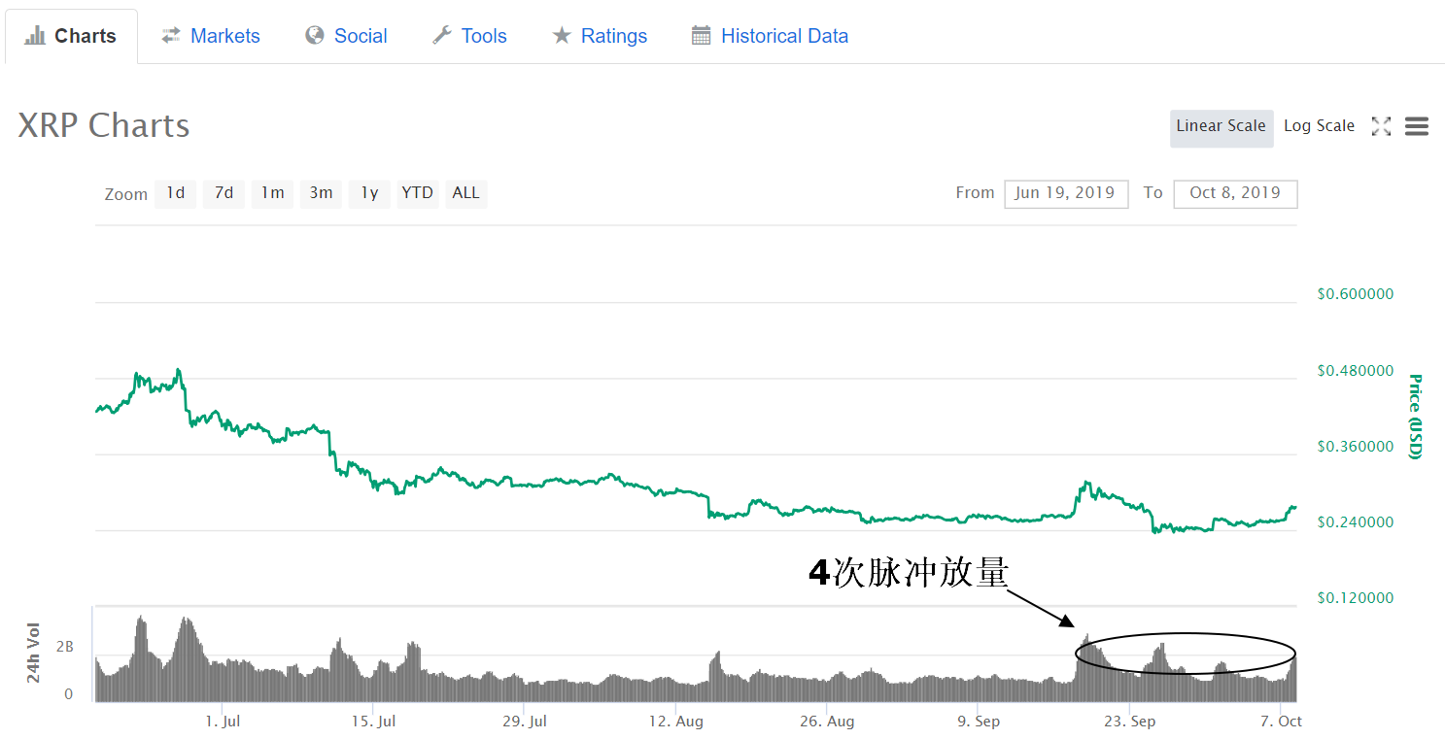Switch to Historical Data tab

click(x=770, y=37)
